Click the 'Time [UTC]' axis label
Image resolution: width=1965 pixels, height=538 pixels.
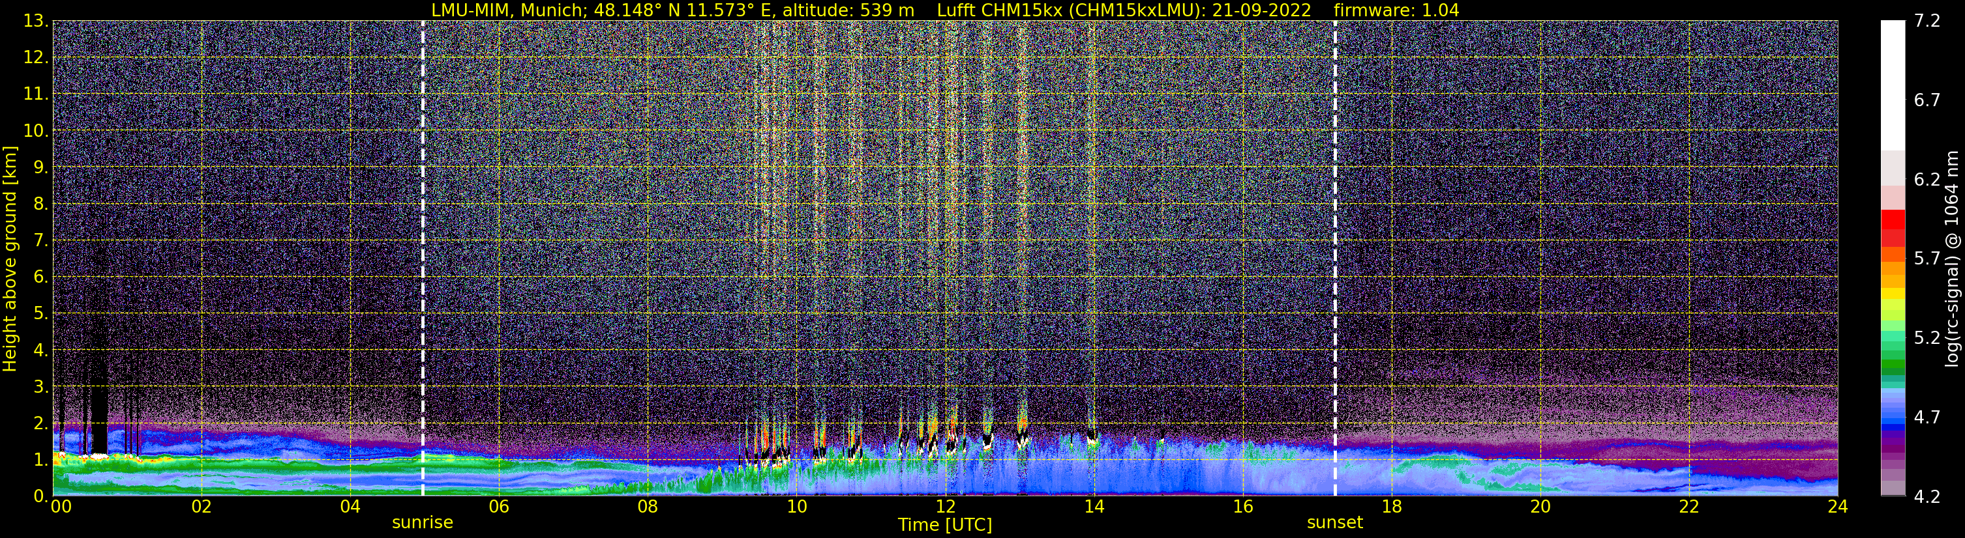click(x=945, y=525)
